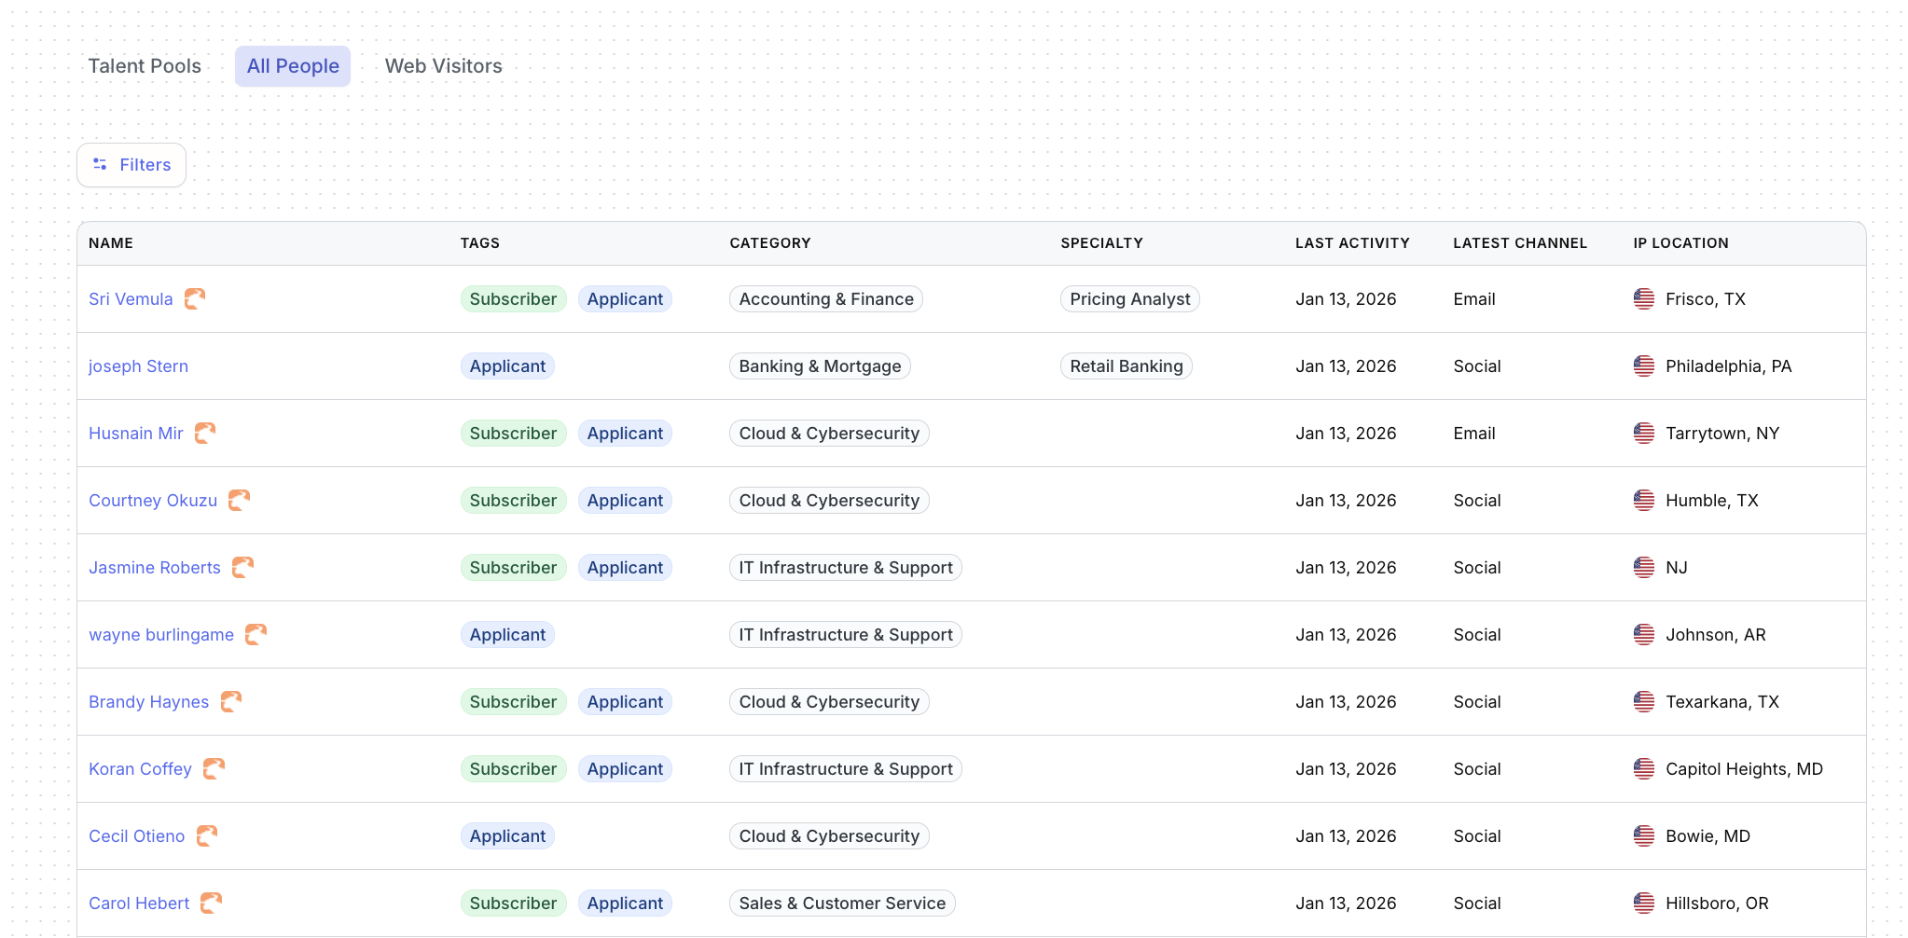Switch to the Talent Pools tab
Image resolution: width=1908 pixels, height=938 pixels.
(x=145, y=66)
